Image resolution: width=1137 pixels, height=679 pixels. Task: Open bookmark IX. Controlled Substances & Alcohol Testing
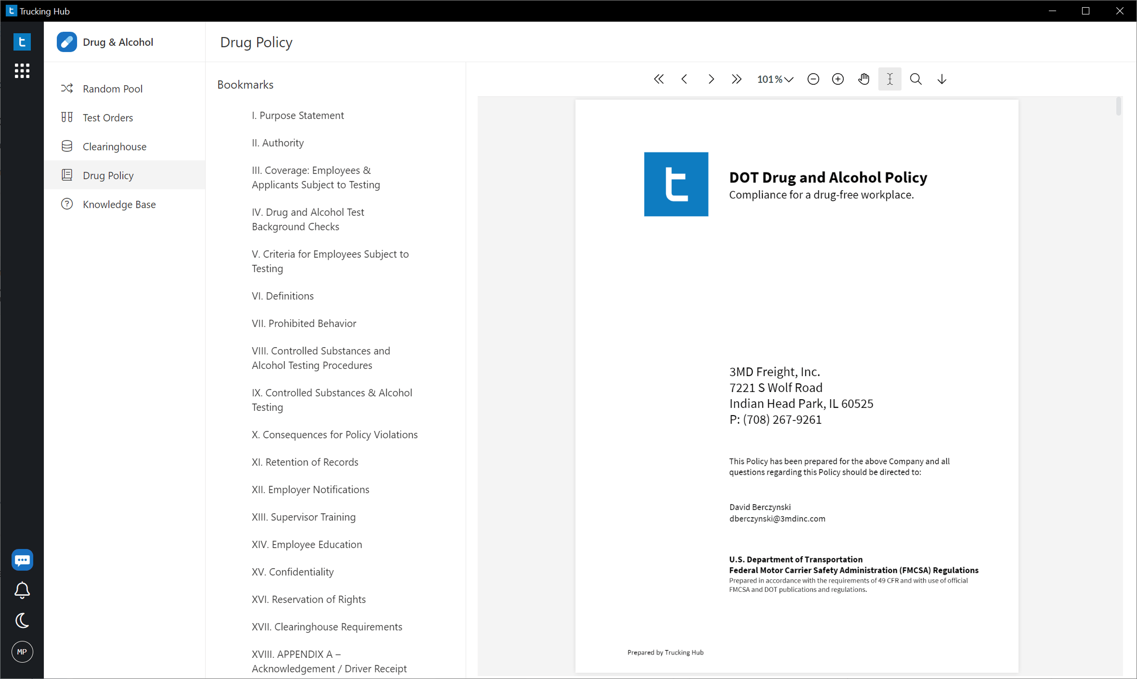[x=332, y=400]
